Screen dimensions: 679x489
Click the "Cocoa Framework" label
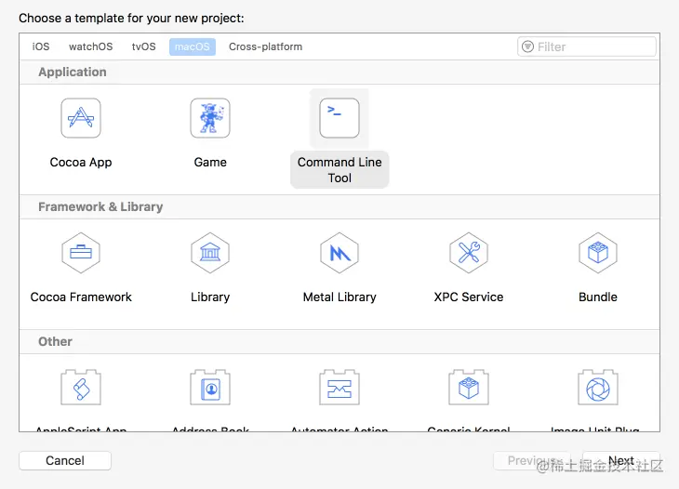pyautogui.click(x=81, y=297)
